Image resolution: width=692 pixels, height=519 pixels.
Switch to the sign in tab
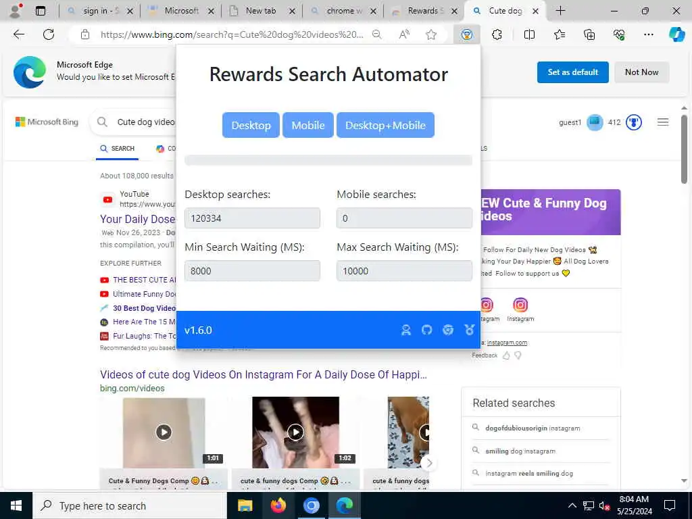(x=100, y=11)
